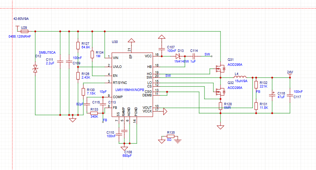Image resolution: width=316 pixels, height=170 pixels.
Task: Select resistor R131 11.8K symbol
Action: coord(256,106)
